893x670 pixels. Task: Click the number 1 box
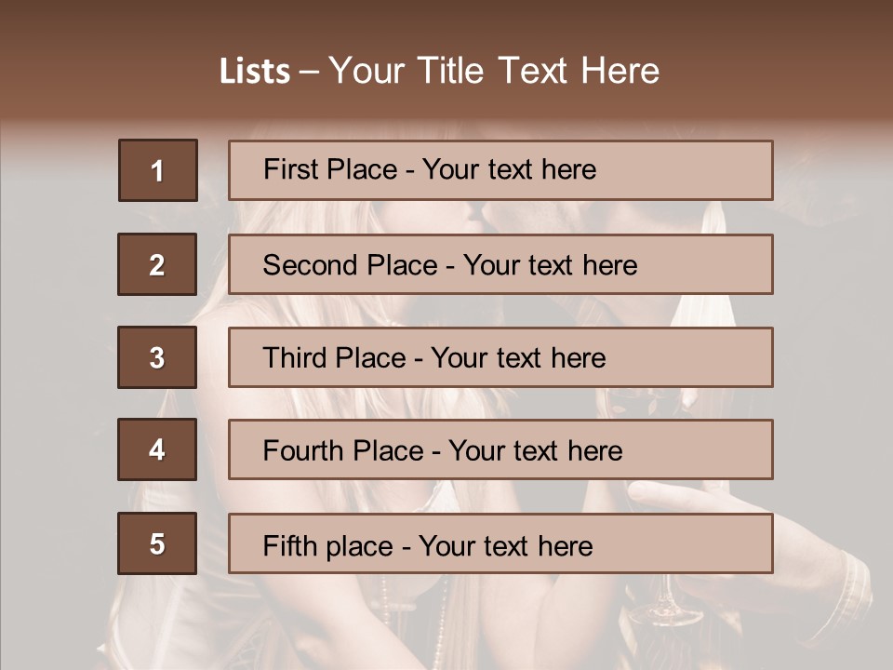click(x=158, y=169)
